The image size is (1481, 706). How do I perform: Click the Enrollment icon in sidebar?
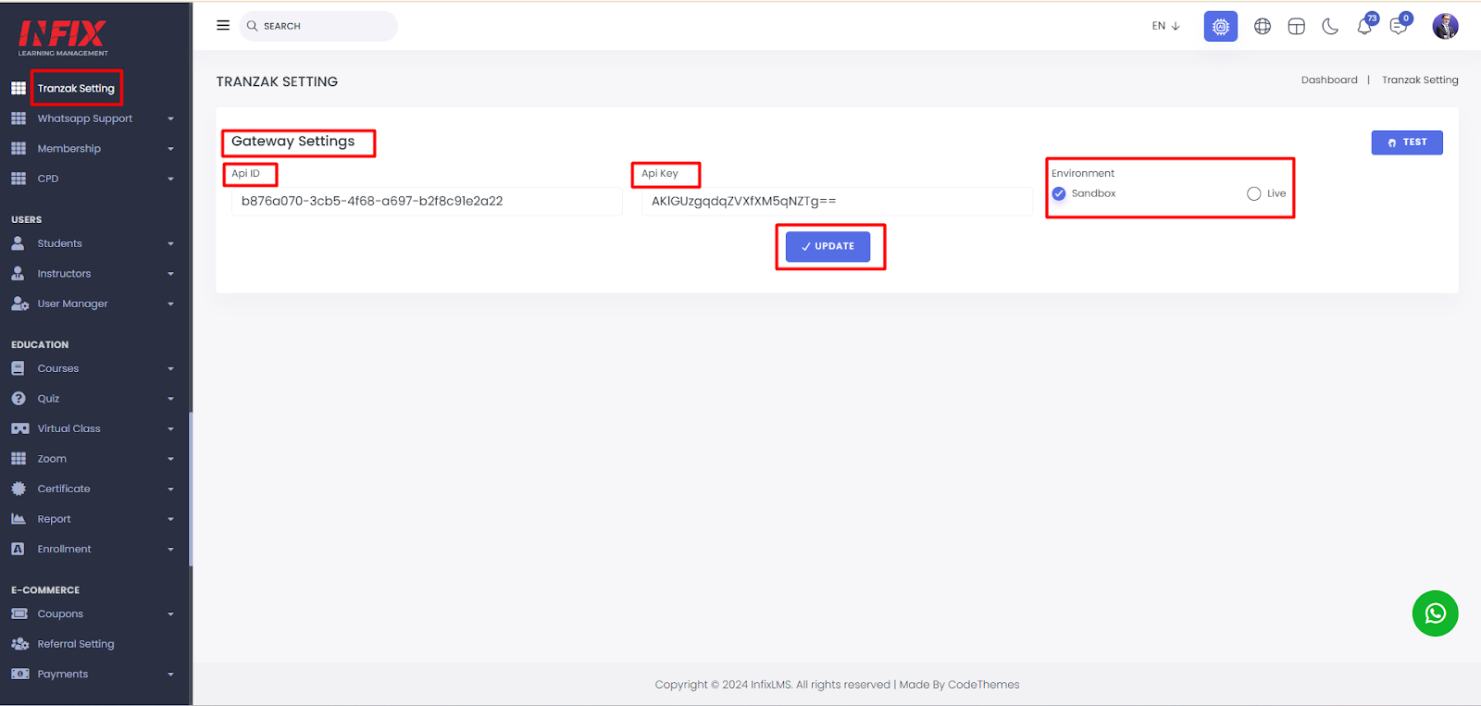point(18,549)
